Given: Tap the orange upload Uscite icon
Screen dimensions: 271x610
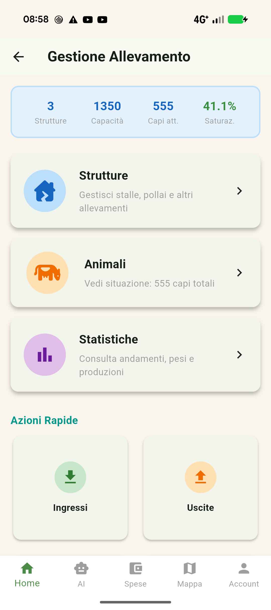Looking at the screenshot, I should (200, 477).
